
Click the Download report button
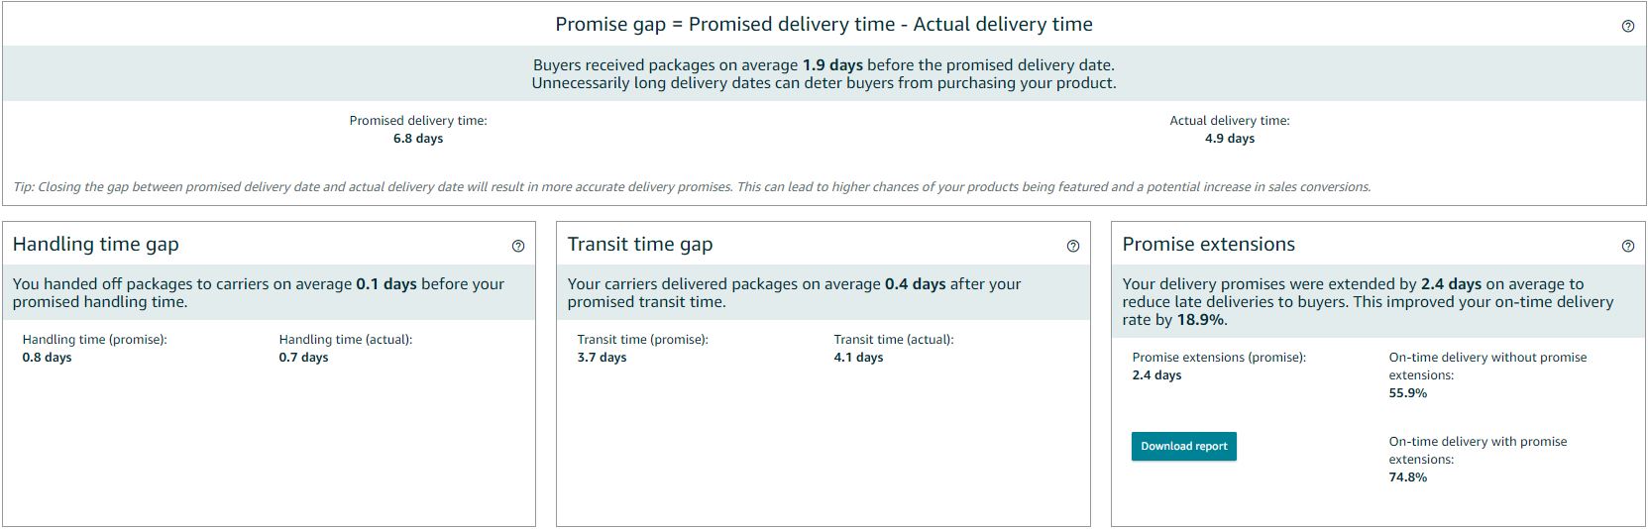(x=1183, y=446)
